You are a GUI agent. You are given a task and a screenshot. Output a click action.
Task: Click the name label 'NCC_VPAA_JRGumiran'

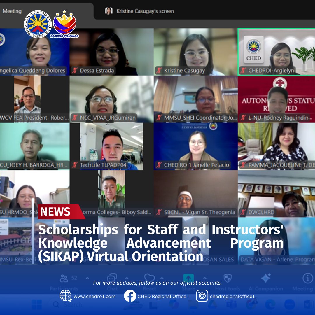point(108,118)
